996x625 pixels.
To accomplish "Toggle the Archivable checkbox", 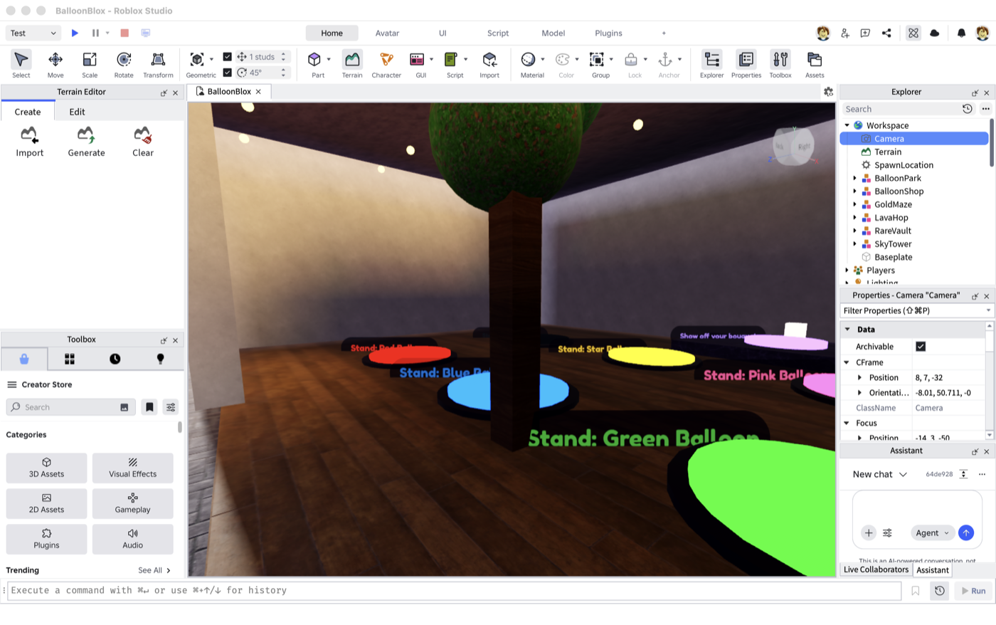I will [921, 347].
